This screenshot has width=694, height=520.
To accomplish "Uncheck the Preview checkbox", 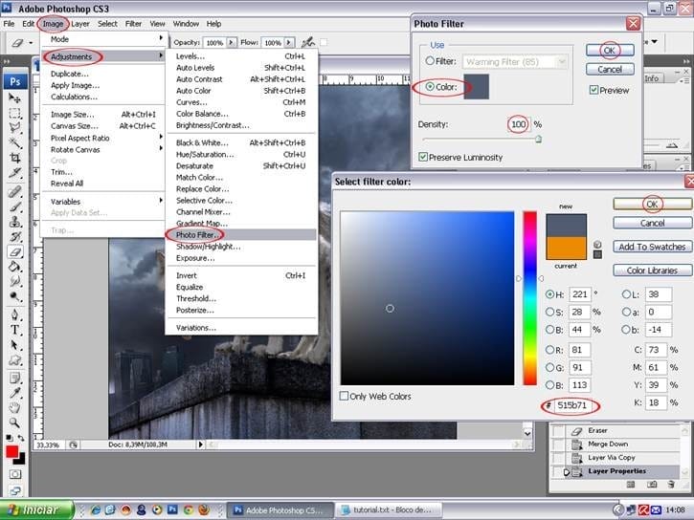I will (x=594, y=90).
